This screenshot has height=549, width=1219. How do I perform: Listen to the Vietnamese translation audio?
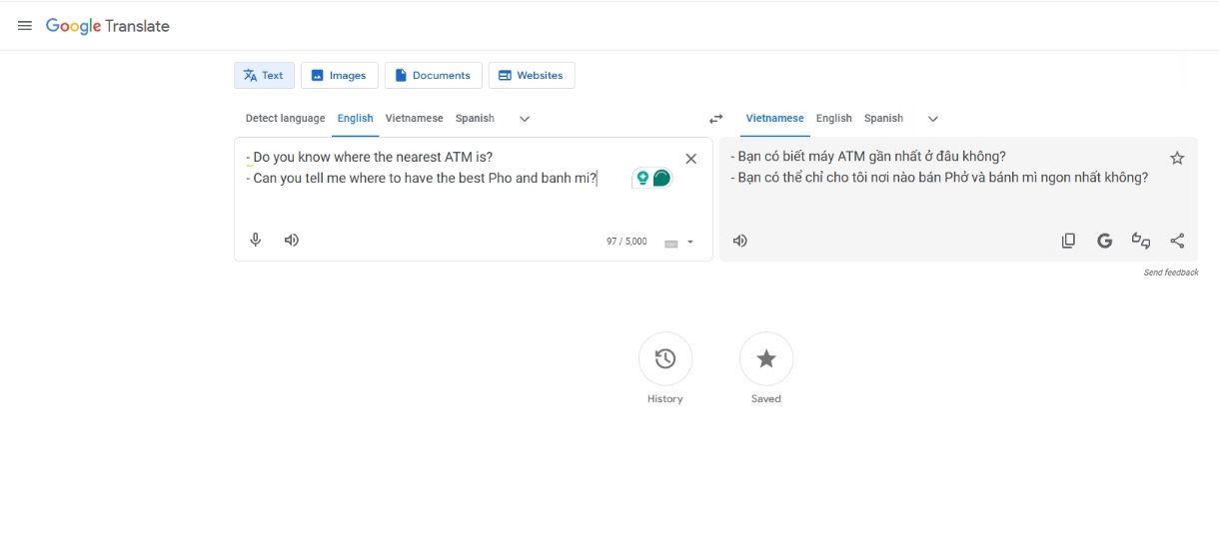click(x=740, y=241)
